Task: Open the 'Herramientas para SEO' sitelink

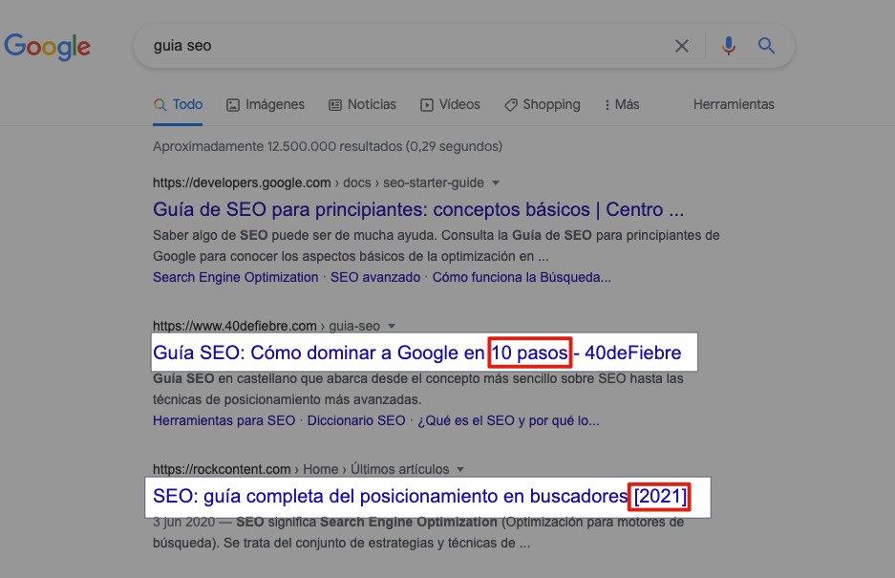Action: (x=224, y=420)
